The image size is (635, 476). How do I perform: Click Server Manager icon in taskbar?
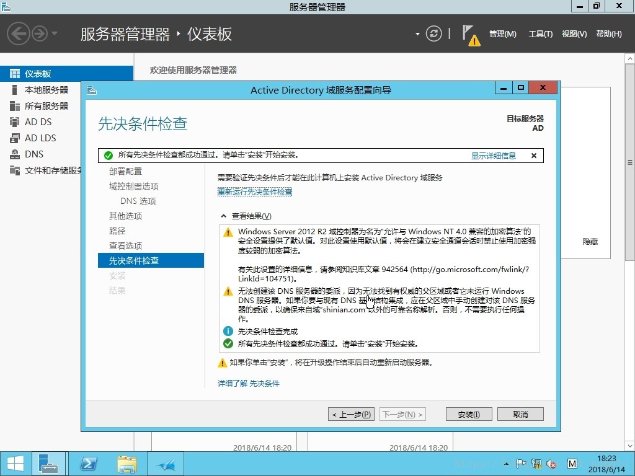[x=48, y=464]
